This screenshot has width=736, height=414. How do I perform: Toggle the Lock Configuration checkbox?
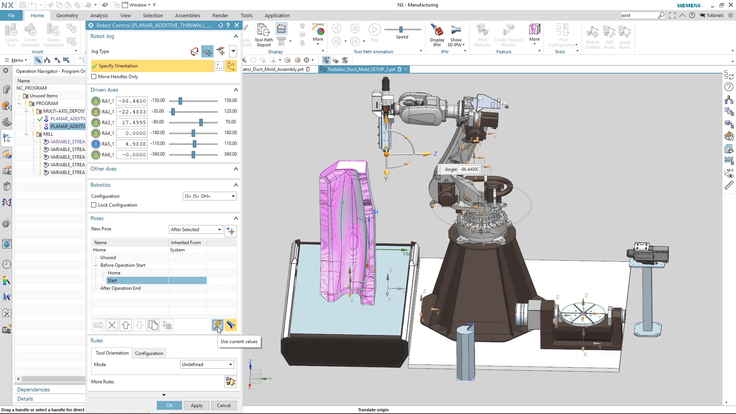[94, 205]
